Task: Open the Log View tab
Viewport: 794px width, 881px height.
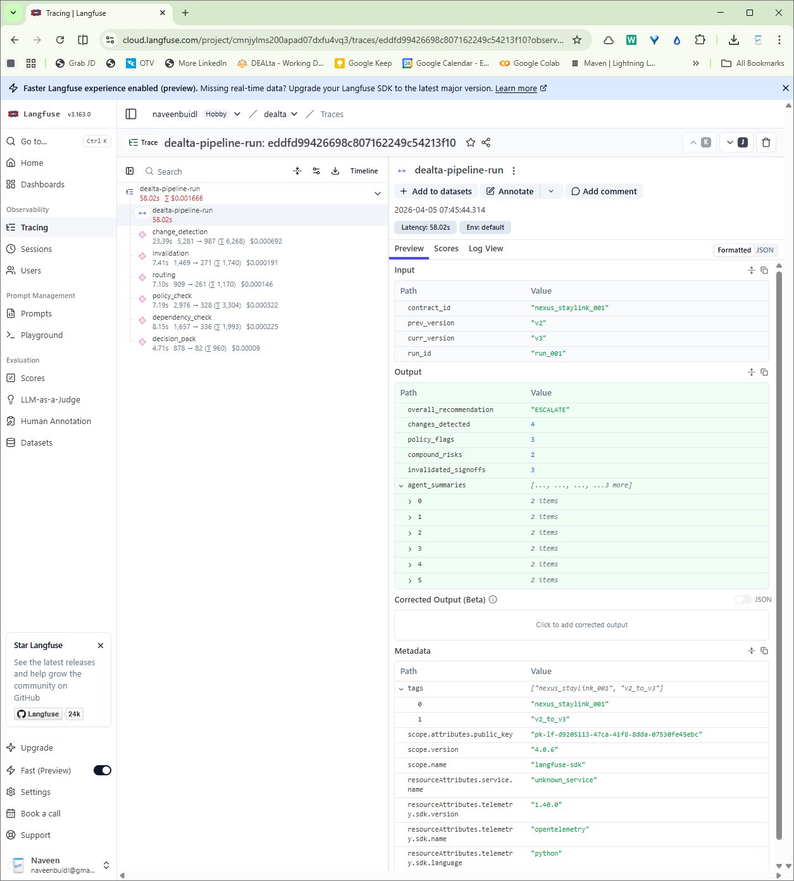Action: (485, 249)
